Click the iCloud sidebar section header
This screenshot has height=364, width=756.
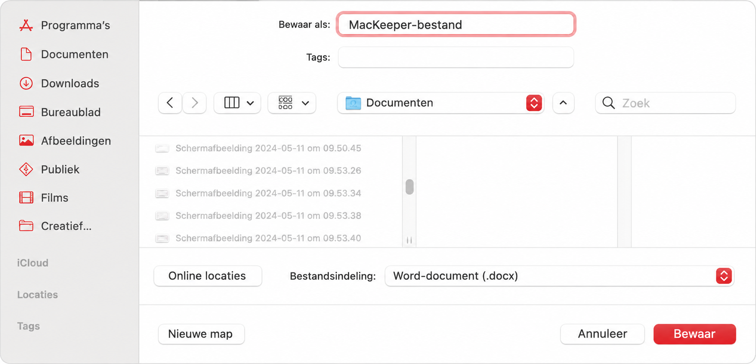(x=33, y=263)
